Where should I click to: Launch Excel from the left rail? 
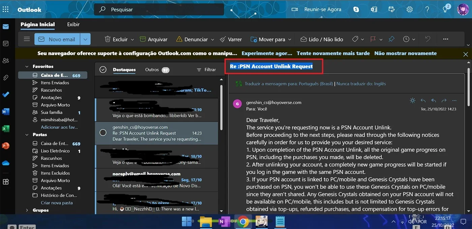[x=6, y=129]
